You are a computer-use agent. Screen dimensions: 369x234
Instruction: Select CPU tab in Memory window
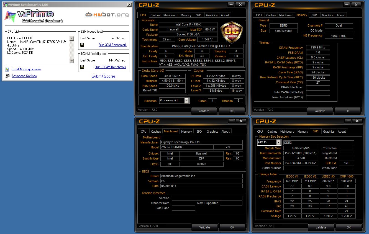tap(259, 15)
